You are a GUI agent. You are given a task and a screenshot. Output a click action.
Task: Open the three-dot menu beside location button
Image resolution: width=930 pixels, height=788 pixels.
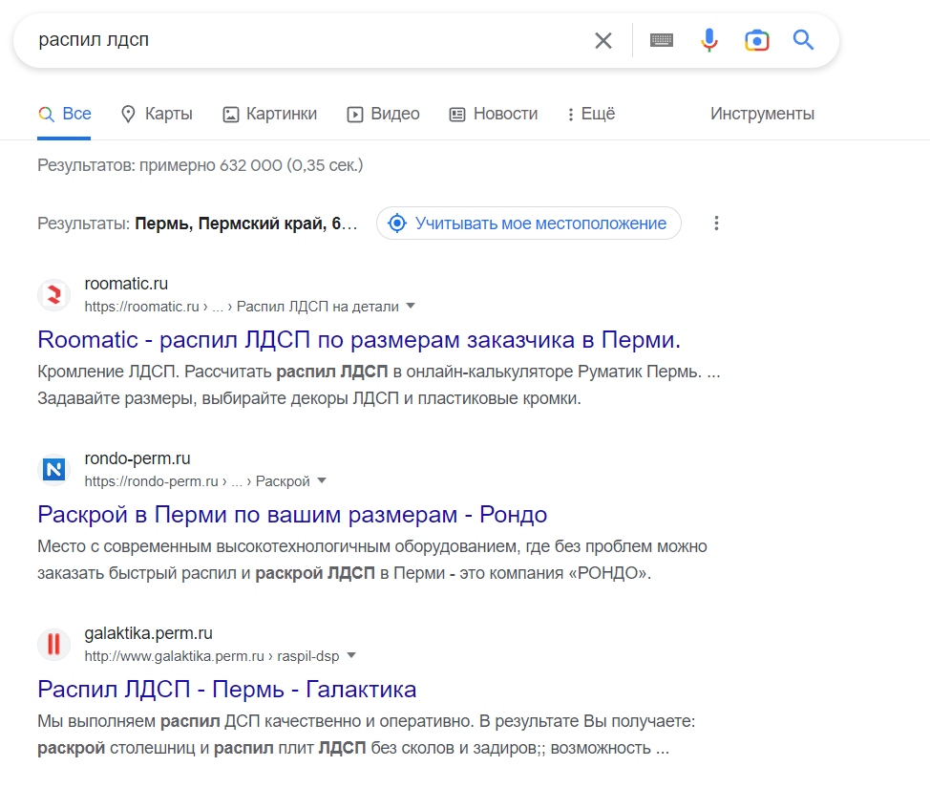716,224
